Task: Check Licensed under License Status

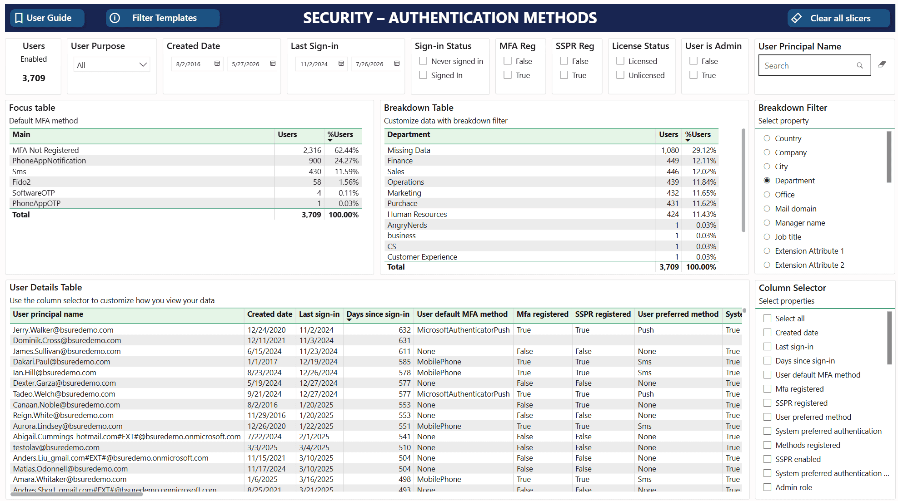Action: (620, 61)
